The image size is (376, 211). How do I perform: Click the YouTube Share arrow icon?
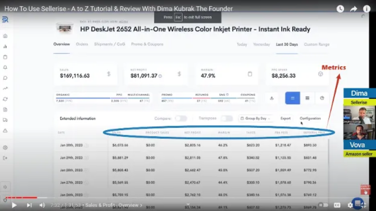click(x=353, y=9)
